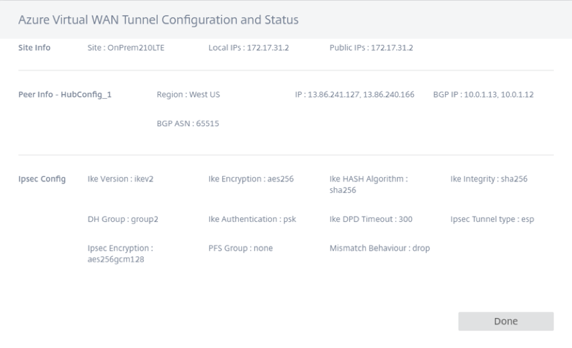Click 'Ike DPD Timeout : 300' text
Image resolution: width=572 pixels, height=348 pixels.
pyautogui.click(x=371, y=219)
